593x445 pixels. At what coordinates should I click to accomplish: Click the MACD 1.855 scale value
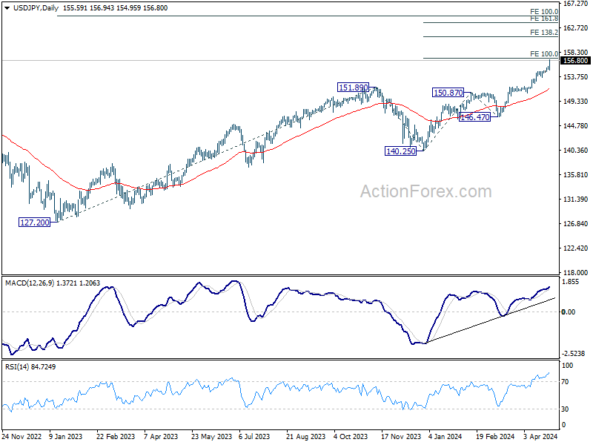(571, 282)
